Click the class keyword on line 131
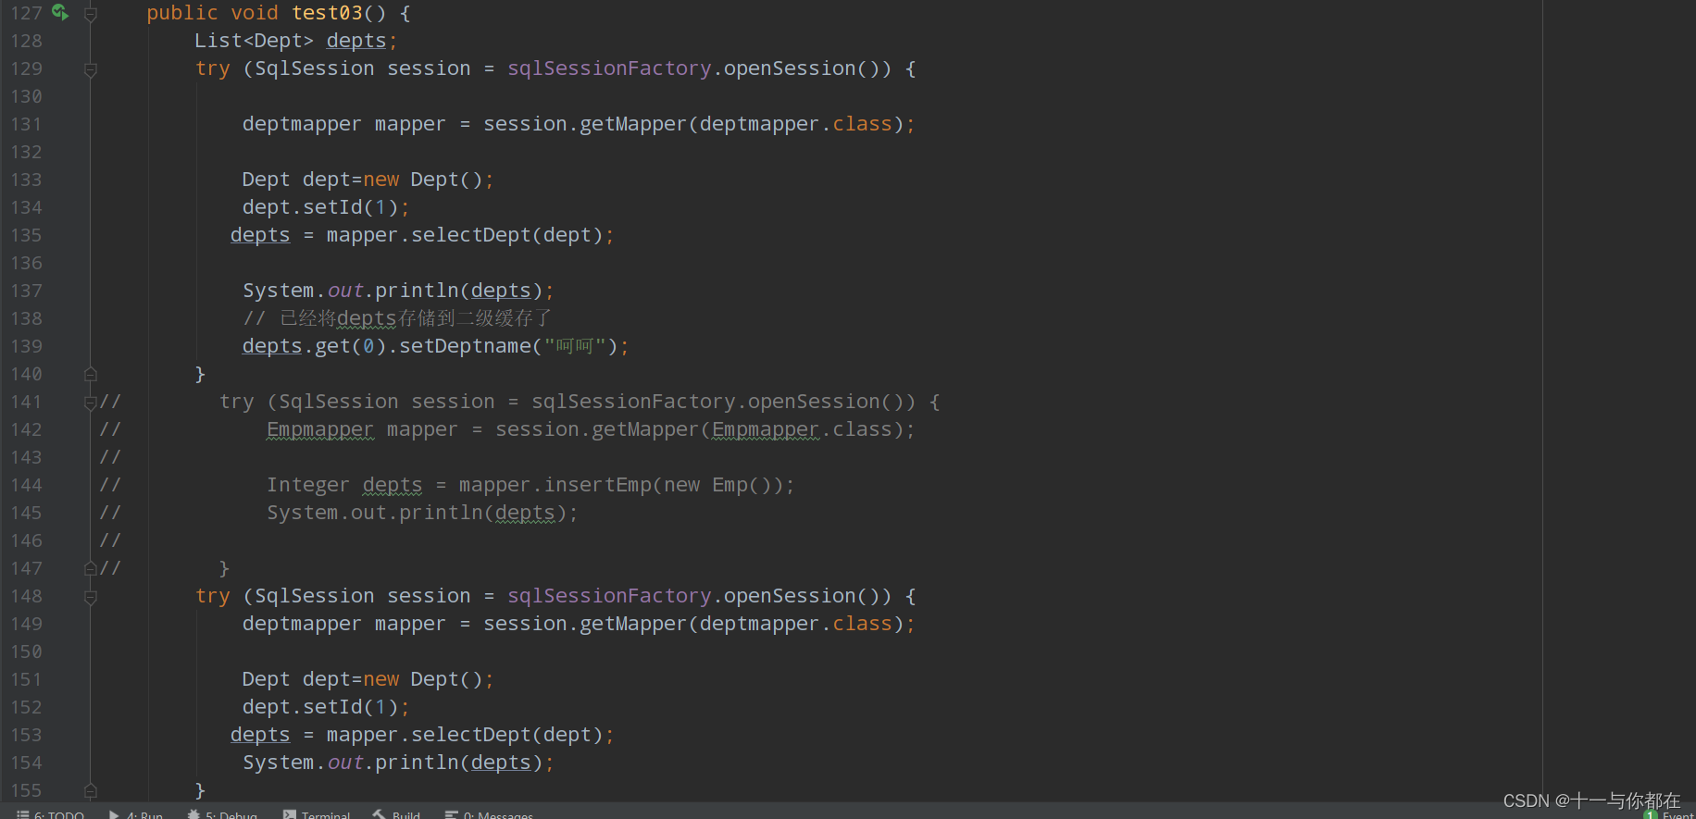The width and height of the screenshot is (1696, 819). pyautogui.click(x=862, y=124)
